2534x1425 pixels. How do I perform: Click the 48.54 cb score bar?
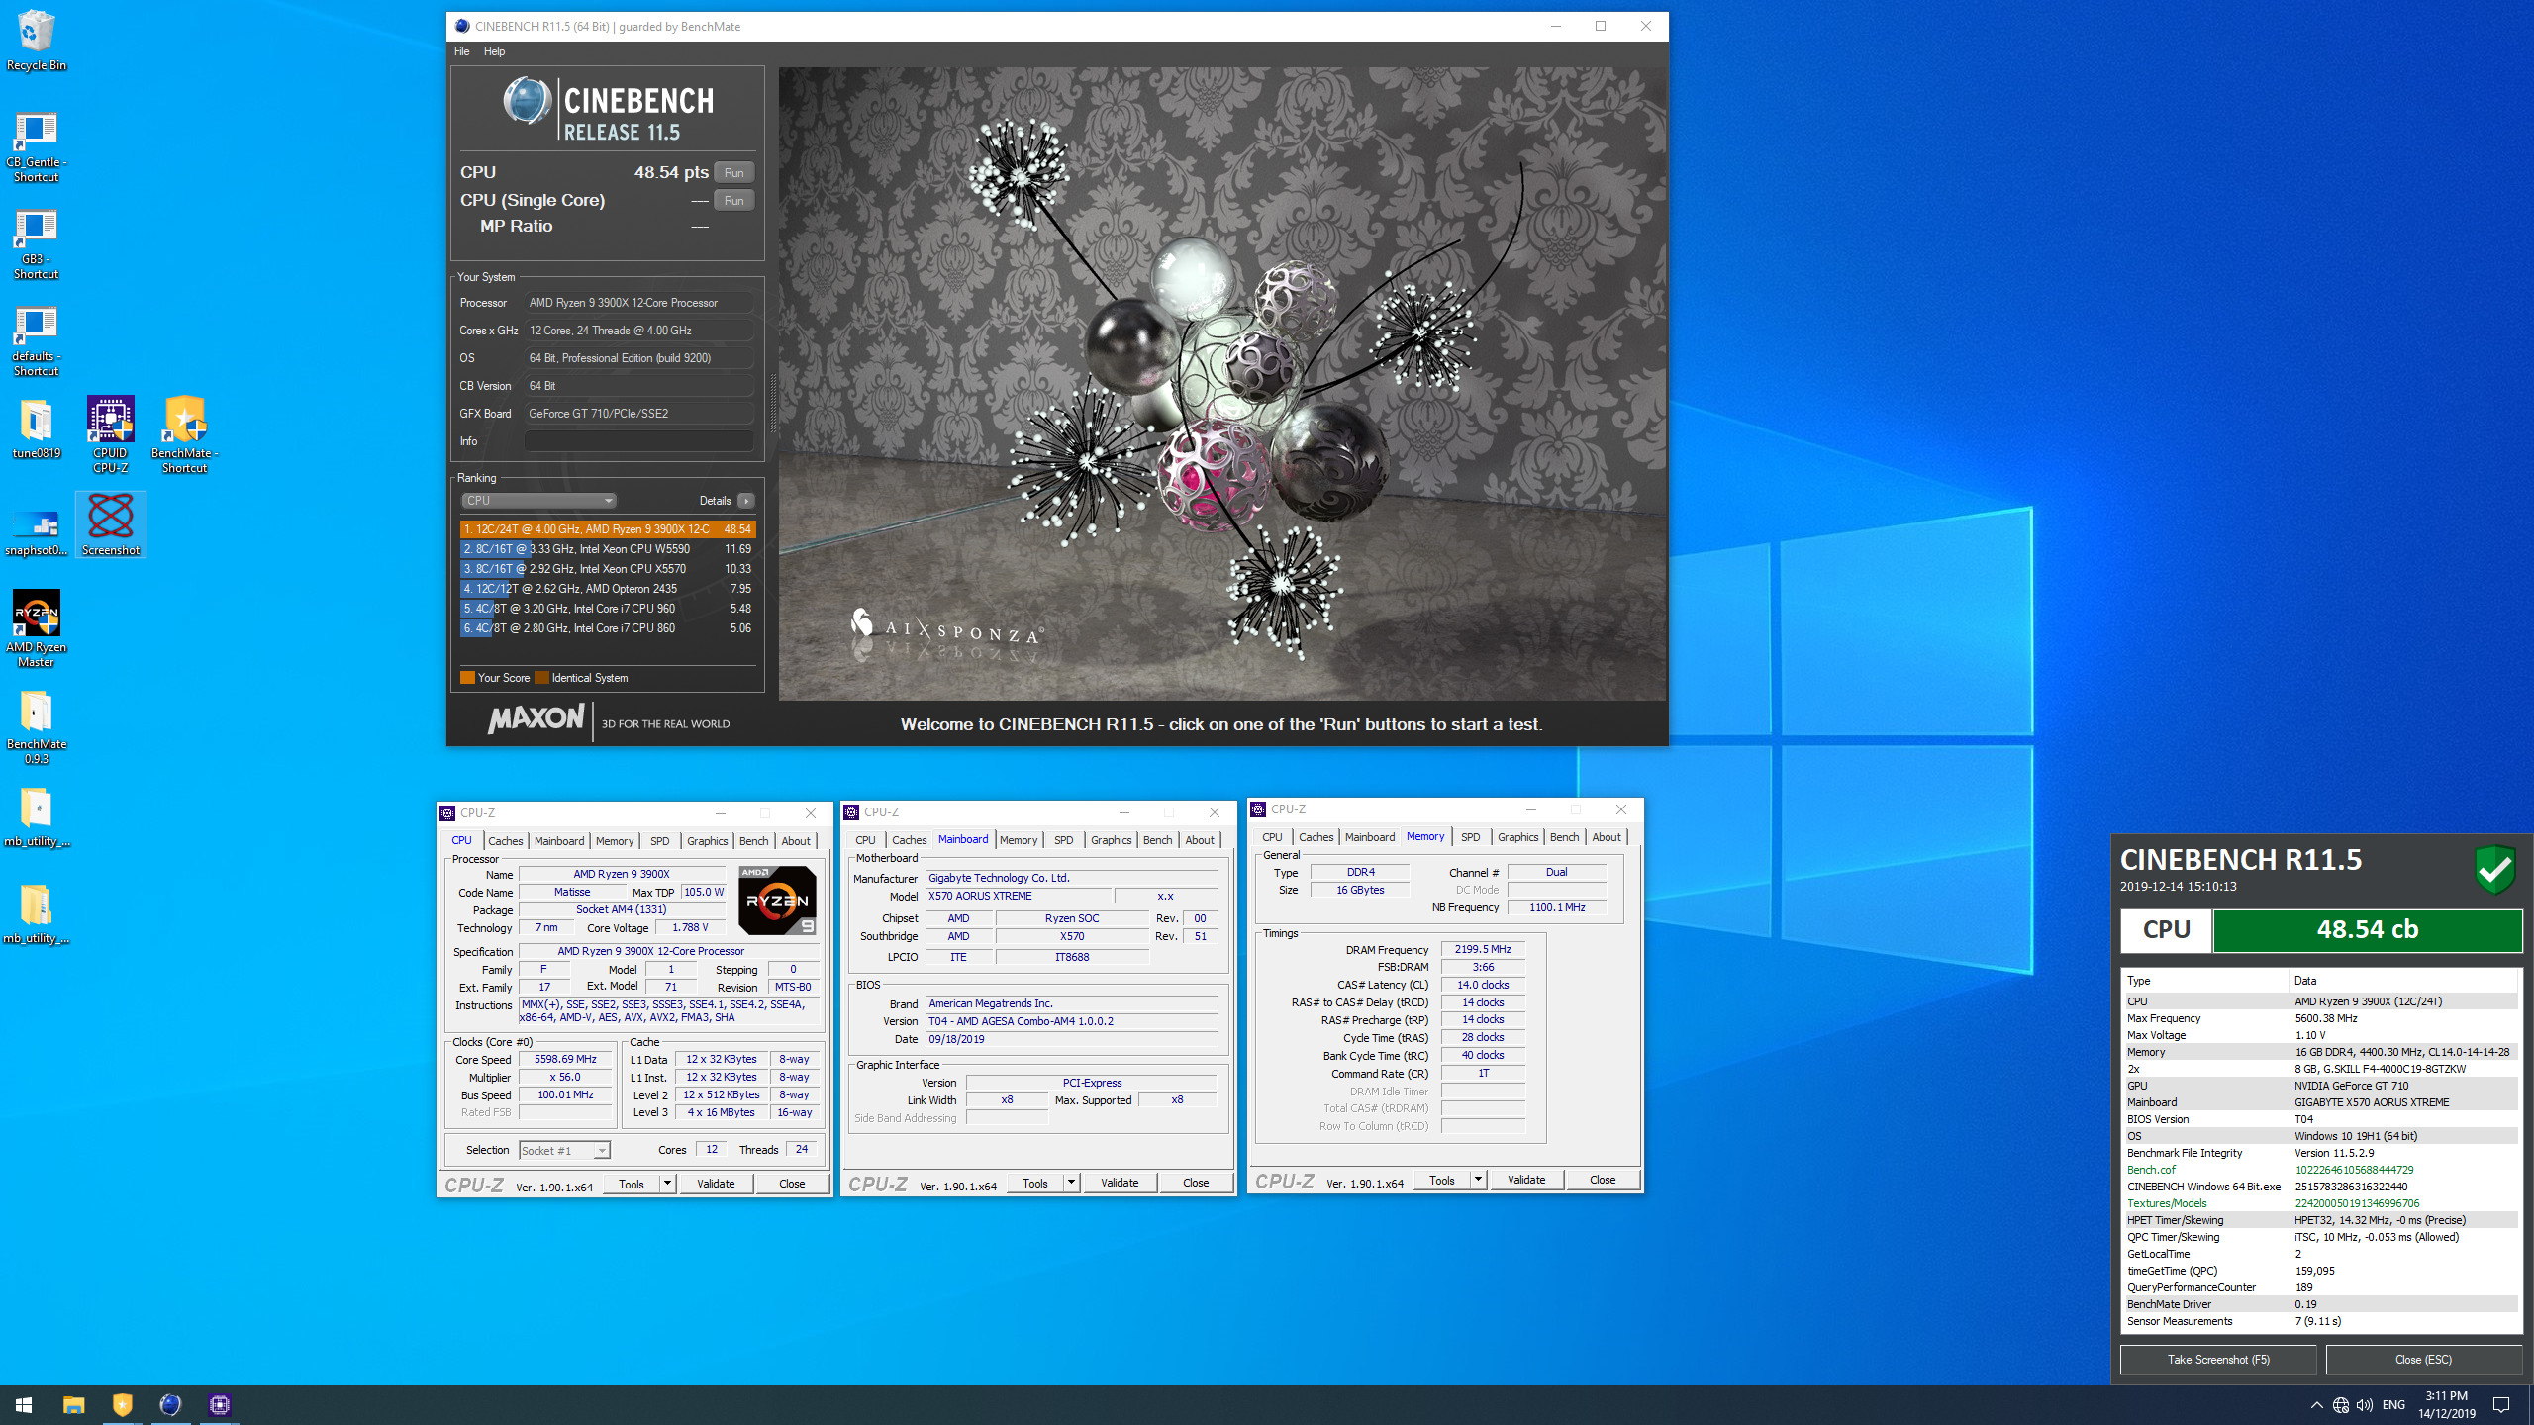pos(2367,930)
